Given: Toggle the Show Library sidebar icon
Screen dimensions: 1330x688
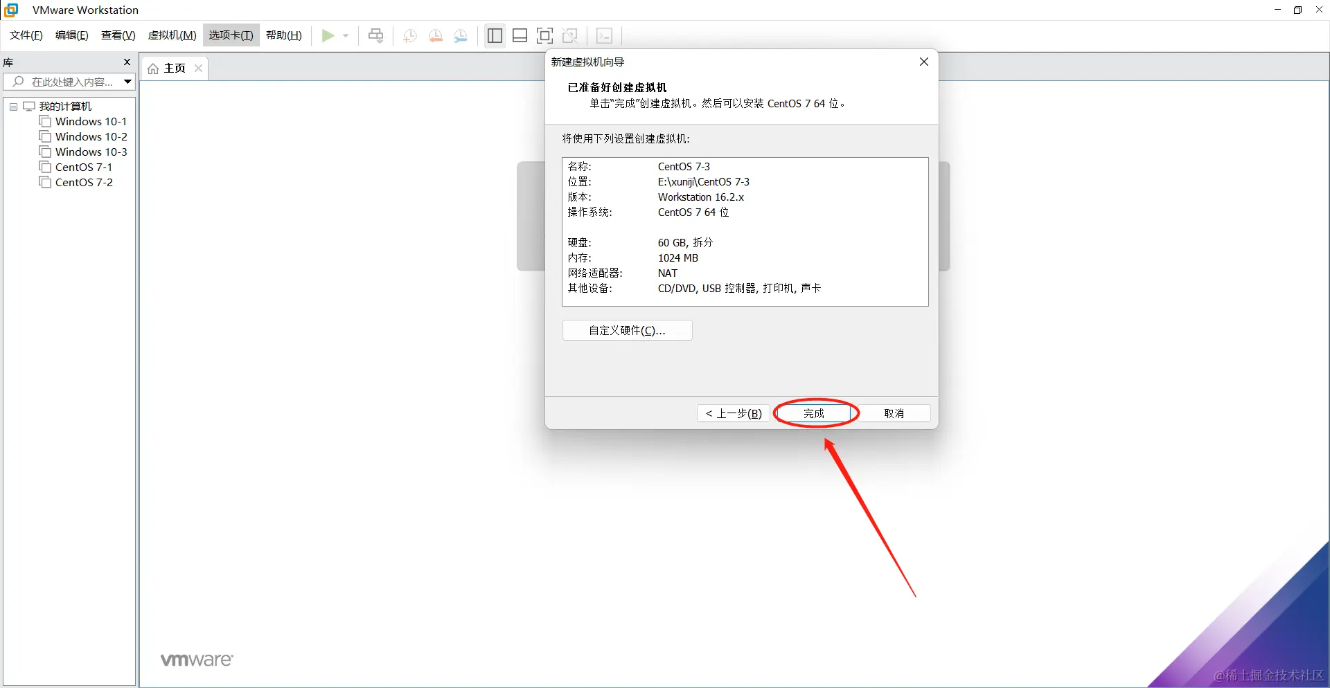Looking at the screenshot, I should (495, 35).
